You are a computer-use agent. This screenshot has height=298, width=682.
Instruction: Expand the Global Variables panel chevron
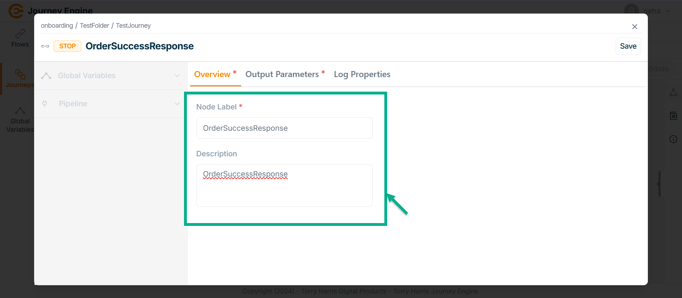coord(177,76)
